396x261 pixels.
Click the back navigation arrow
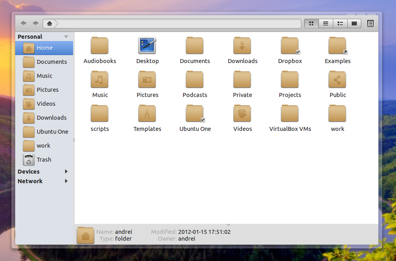23,23
